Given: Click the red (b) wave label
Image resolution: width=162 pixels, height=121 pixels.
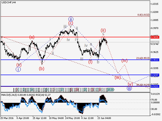Looking at the screenshot, I should pos(42,69).
